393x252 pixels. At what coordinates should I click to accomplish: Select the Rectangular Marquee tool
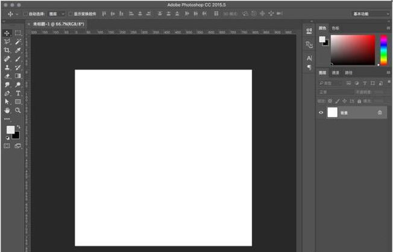tap(18, 33)
